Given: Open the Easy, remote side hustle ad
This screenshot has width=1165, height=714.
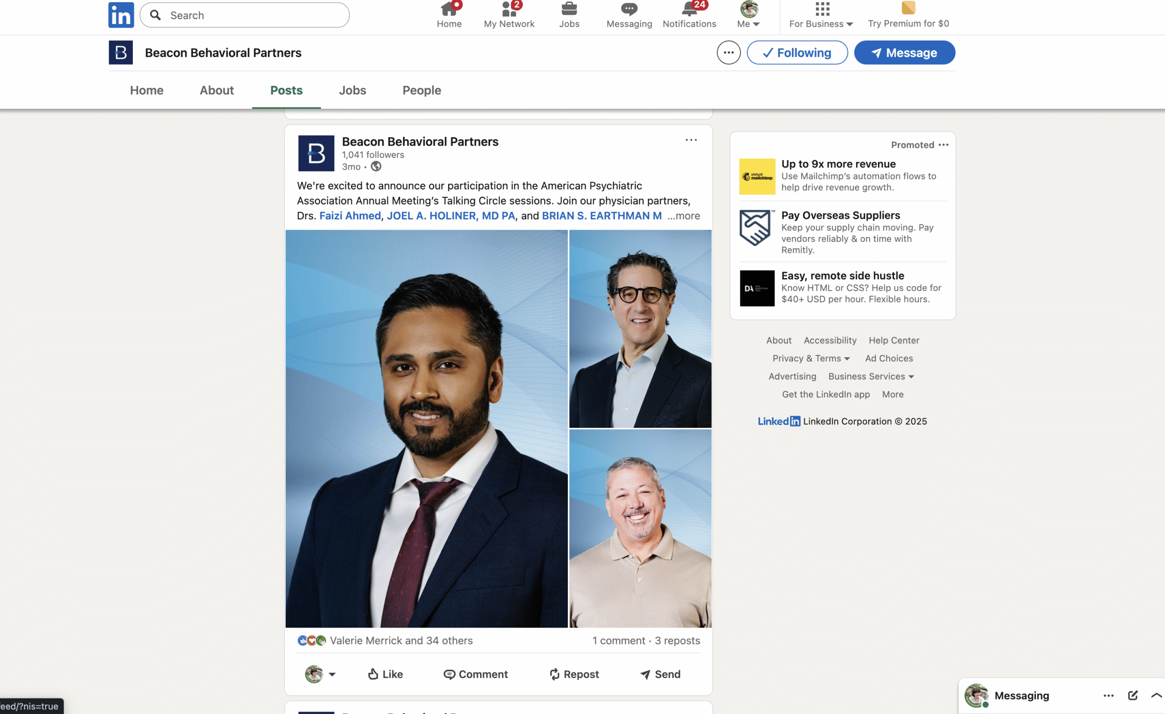Looking at the screenshot, I should (x=842, y=276).
